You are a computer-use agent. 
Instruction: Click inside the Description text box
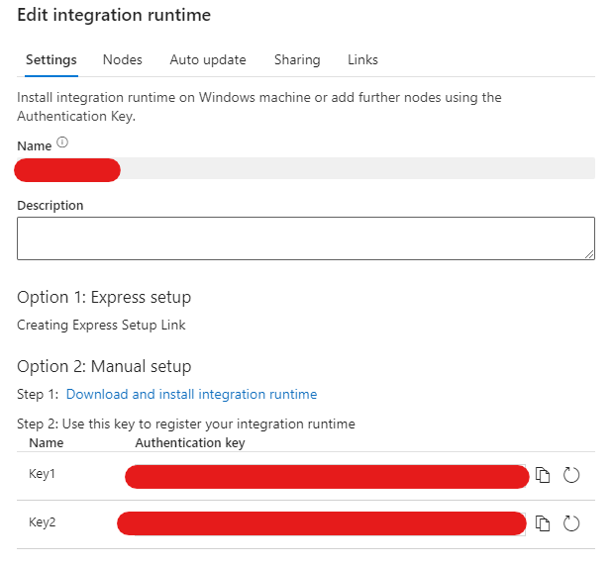[305, 237]
